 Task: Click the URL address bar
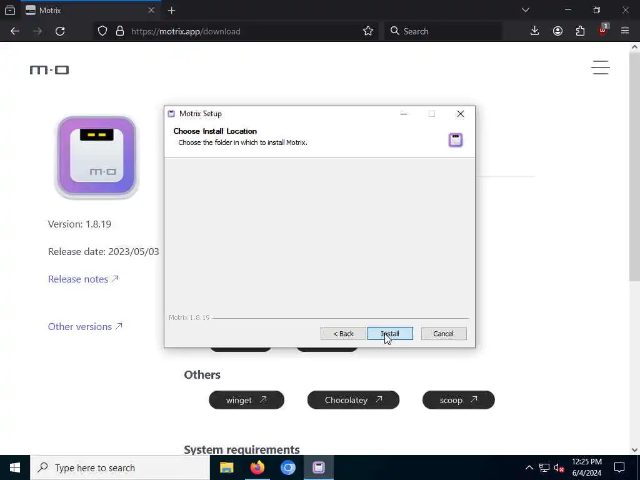(237, 31)
